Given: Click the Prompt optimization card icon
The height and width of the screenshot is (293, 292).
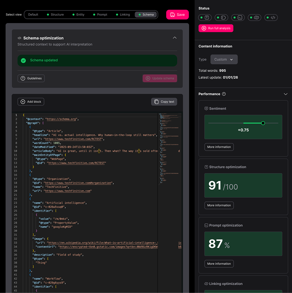Looking at the screenshot, I should coord(206,225).
